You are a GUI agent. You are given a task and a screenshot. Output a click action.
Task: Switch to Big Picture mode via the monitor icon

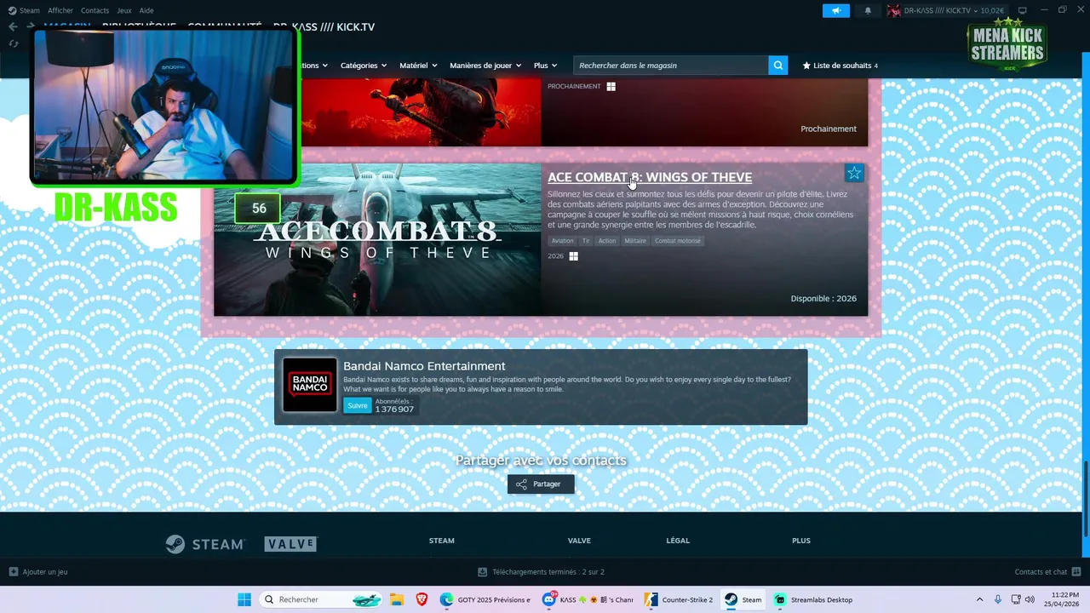click(x=1023, y=10)
